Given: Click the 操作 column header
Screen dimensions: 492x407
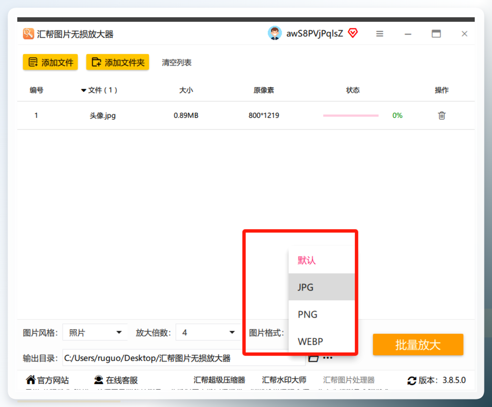Looking at the screenshot, I should (x=442, y=90).
